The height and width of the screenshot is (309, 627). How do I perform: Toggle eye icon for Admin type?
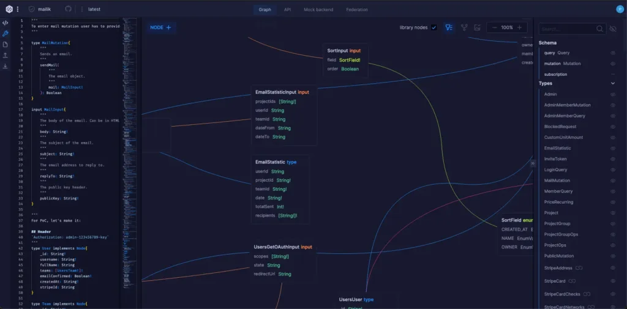(x=612, y=94)
